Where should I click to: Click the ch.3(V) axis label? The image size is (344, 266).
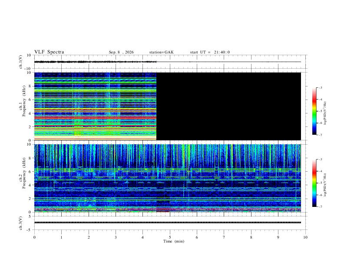point(20,223)
